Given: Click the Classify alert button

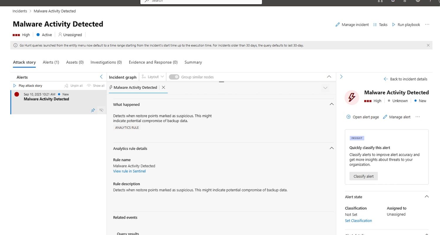Looking at the screenshot, I should point(363,176).
